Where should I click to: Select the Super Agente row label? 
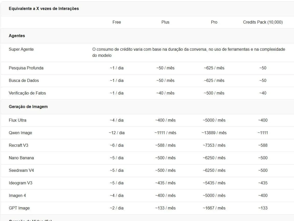tap(21, 49)
